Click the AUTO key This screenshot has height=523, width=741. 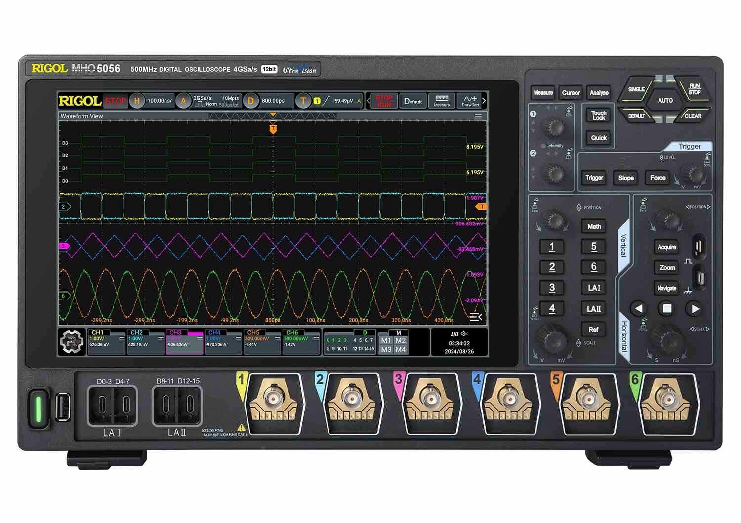click(x=665, y=101)
